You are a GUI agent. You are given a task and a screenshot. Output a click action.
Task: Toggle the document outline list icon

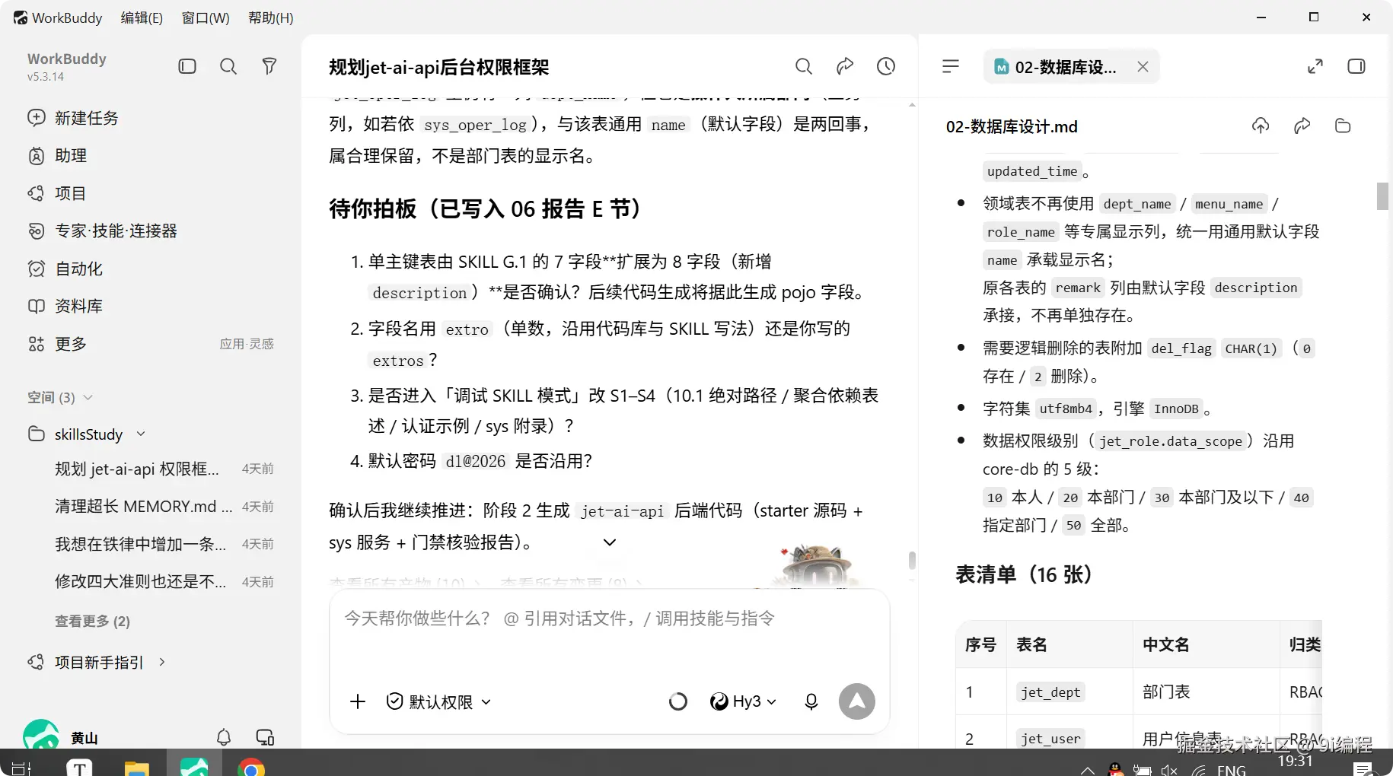tap(951, 66)
